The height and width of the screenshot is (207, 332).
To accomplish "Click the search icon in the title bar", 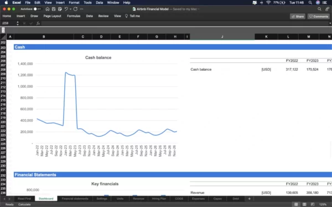I will click(x=319, y=9).
